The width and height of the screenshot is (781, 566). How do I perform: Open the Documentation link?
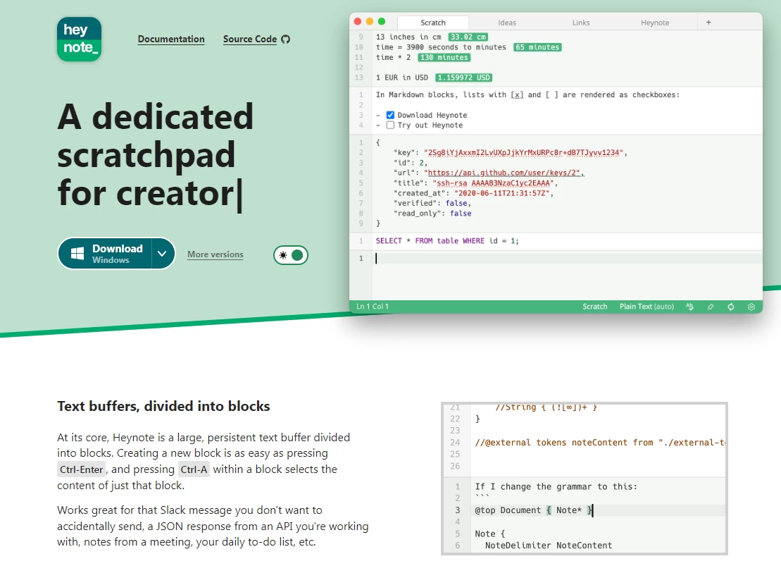click(171, 39)
